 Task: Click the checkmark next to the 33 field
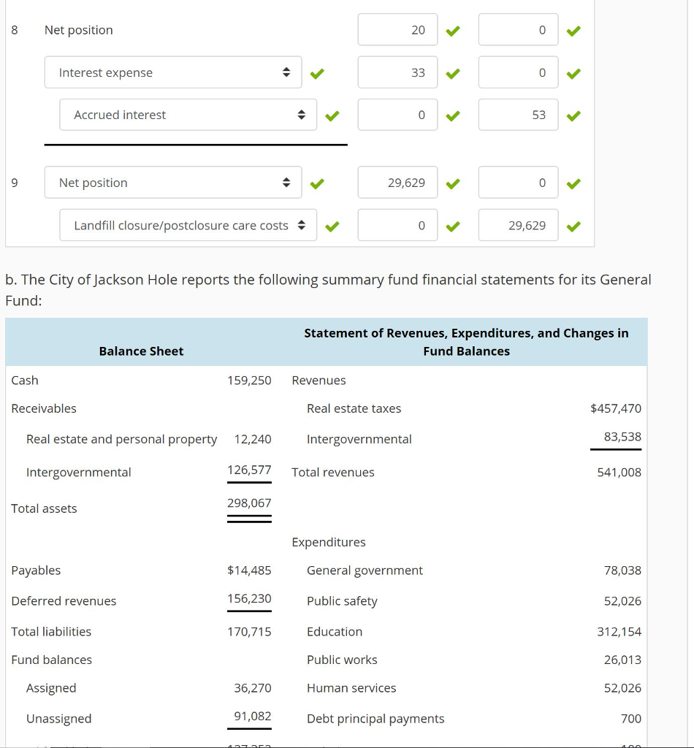452,72
